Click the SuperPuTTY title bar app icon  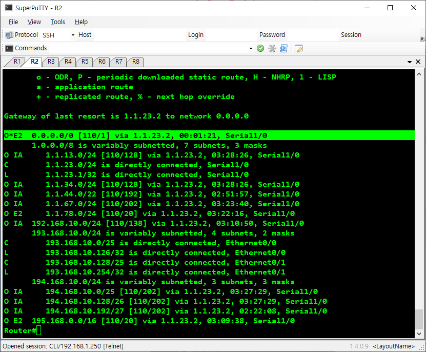point(9,8)
